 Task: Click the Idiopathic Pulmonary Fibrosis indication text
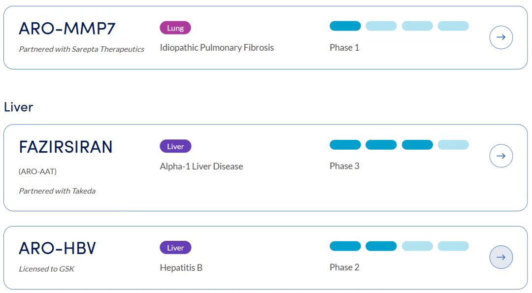tap(217, 48)
